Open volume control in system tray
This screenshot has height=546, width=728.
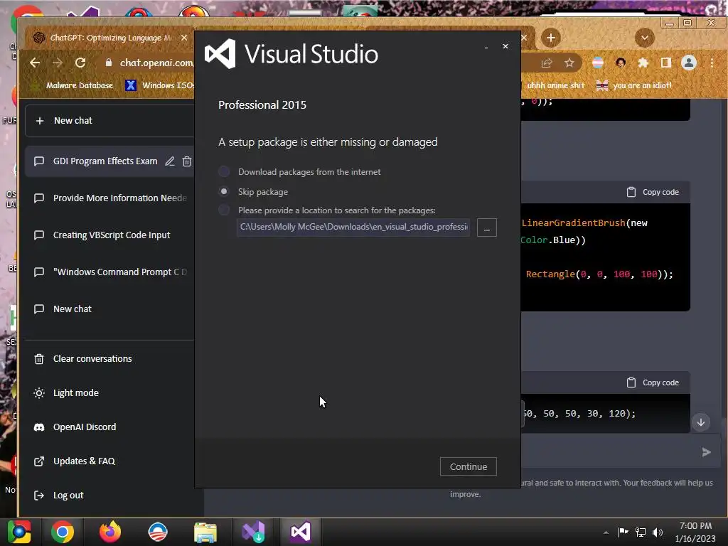coord(658,532)
